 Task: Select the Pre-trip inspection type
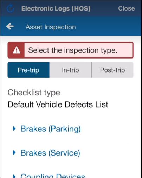(x=28, y=70)
